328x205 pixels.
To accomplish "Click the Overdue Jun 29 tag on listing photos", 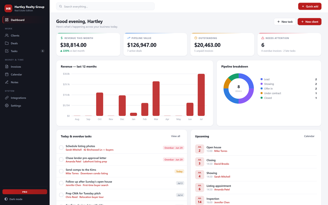I will [173, 148].
